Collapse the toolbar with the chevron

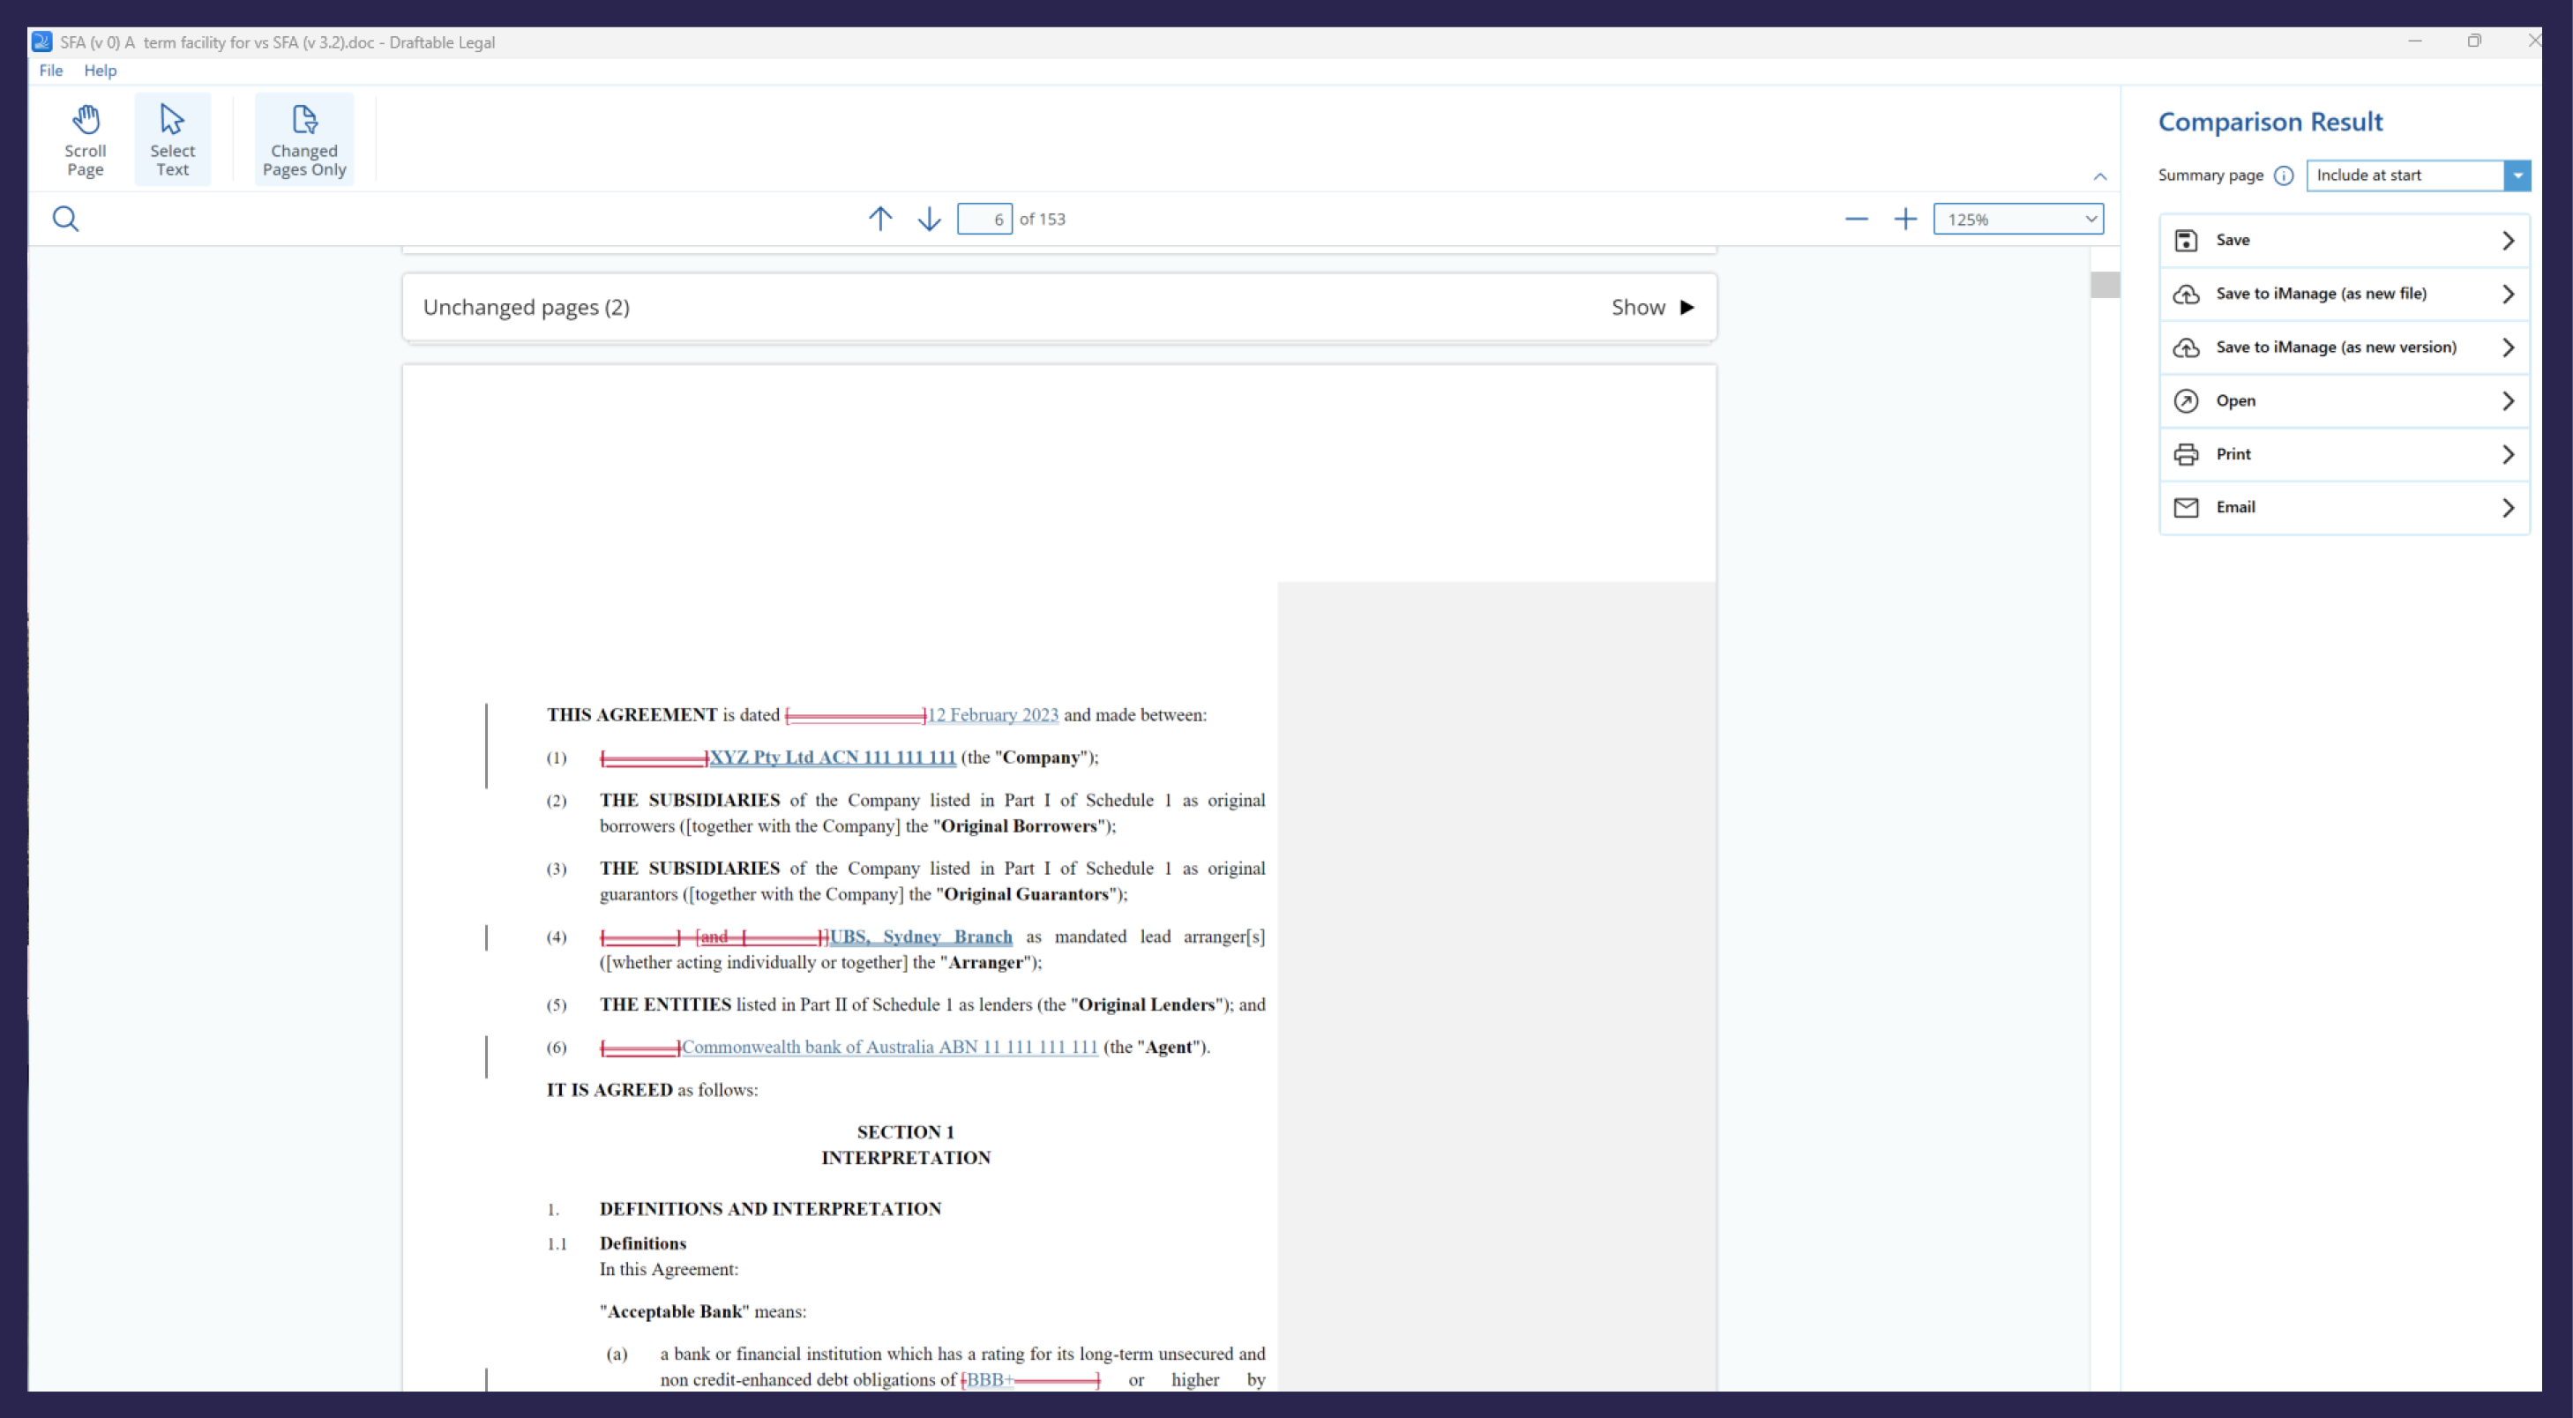2099,175
